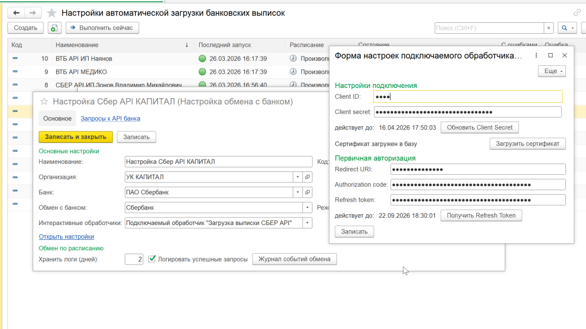Image resolution: width=586 pixels, height=329 pixels.
Task: Open the Организация field's open-form icon
Action: pos(307,177)
